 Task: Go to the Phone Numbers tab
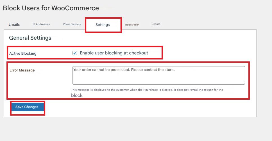[72, 24]
